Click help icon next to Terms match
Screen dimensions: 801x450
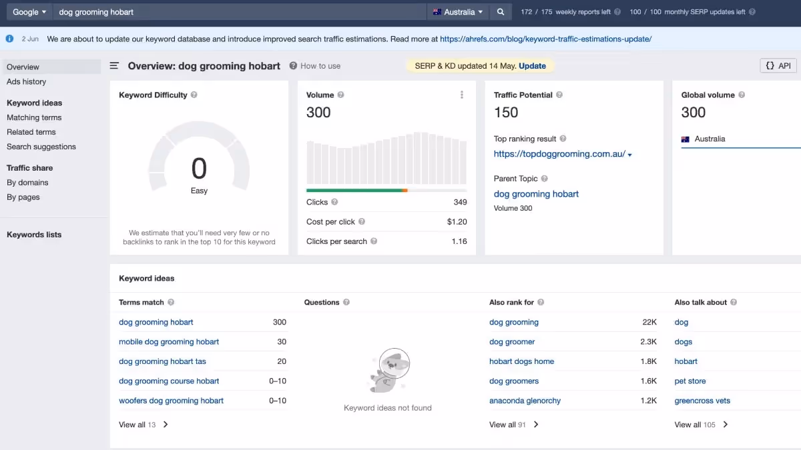click(x=171, y=302)
